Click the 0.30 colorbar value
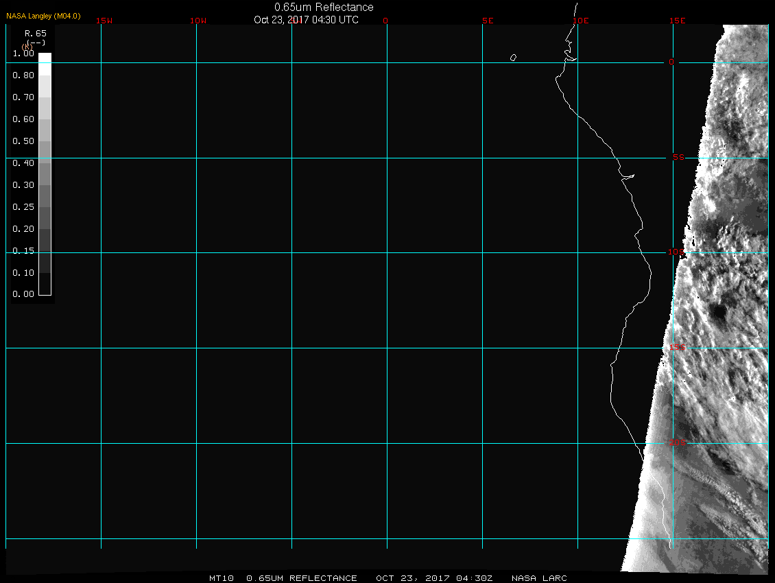The height and width of the screenshot is (583, 775). pyautogui.click(x=23, y=185)
